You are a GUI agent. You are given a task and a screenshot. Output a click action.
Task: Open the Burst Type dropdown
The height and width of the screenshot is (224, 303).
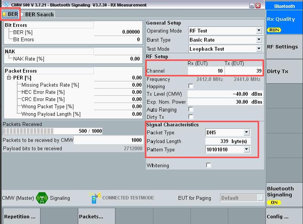(259, 40)
